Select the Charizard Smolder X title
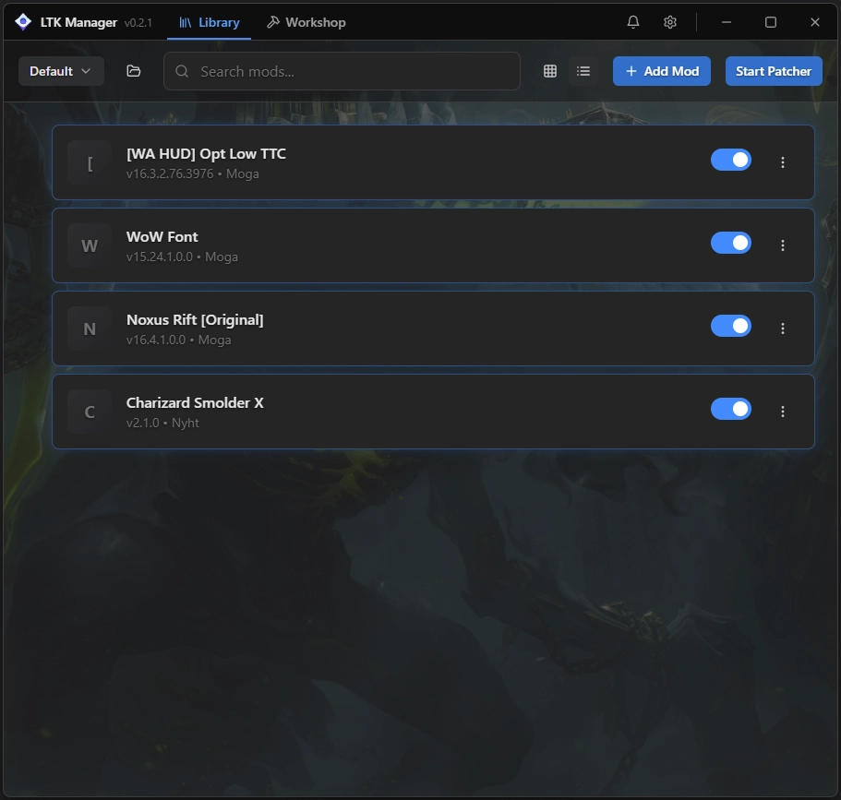 point(195,402)
